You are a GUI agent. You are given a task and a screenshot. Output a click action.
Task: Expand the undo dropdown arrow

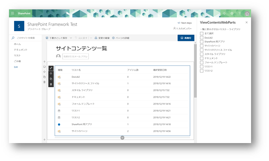click(x=91, y=38)
